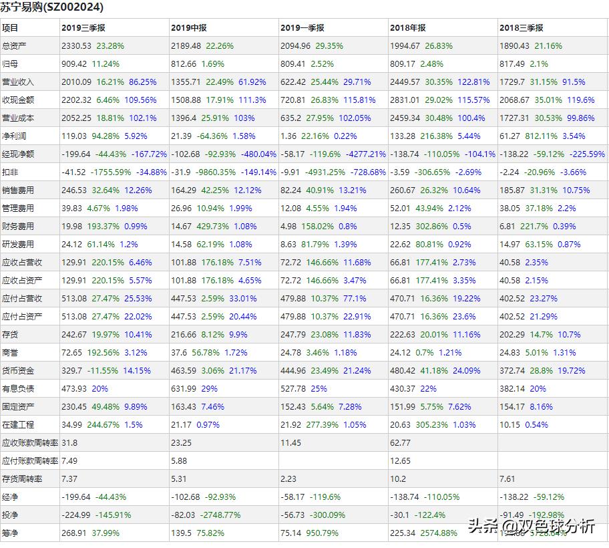Click the 经现净额 row label
This screenshot has width=609, height=548.
point(18,154)
